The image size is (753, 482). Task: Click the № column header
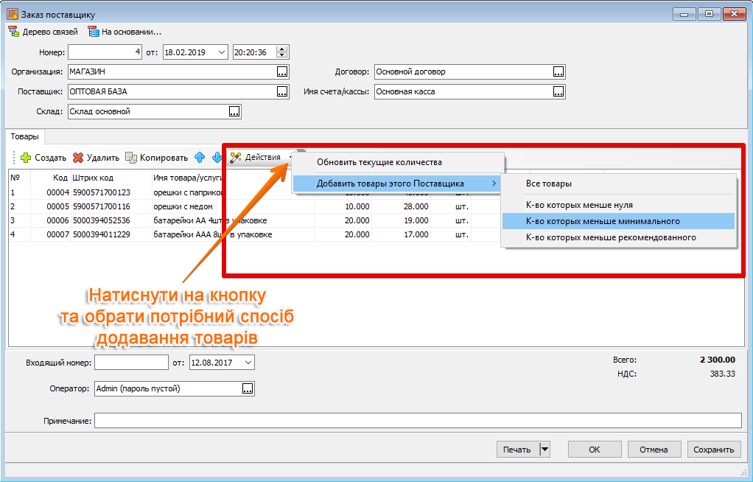(20, 178)
